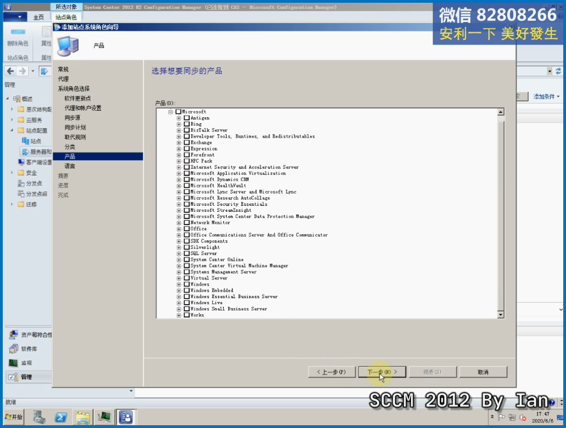Screen dimensions: 566x428
Task: Click the Security folder icon
Action: click(21, 173)
